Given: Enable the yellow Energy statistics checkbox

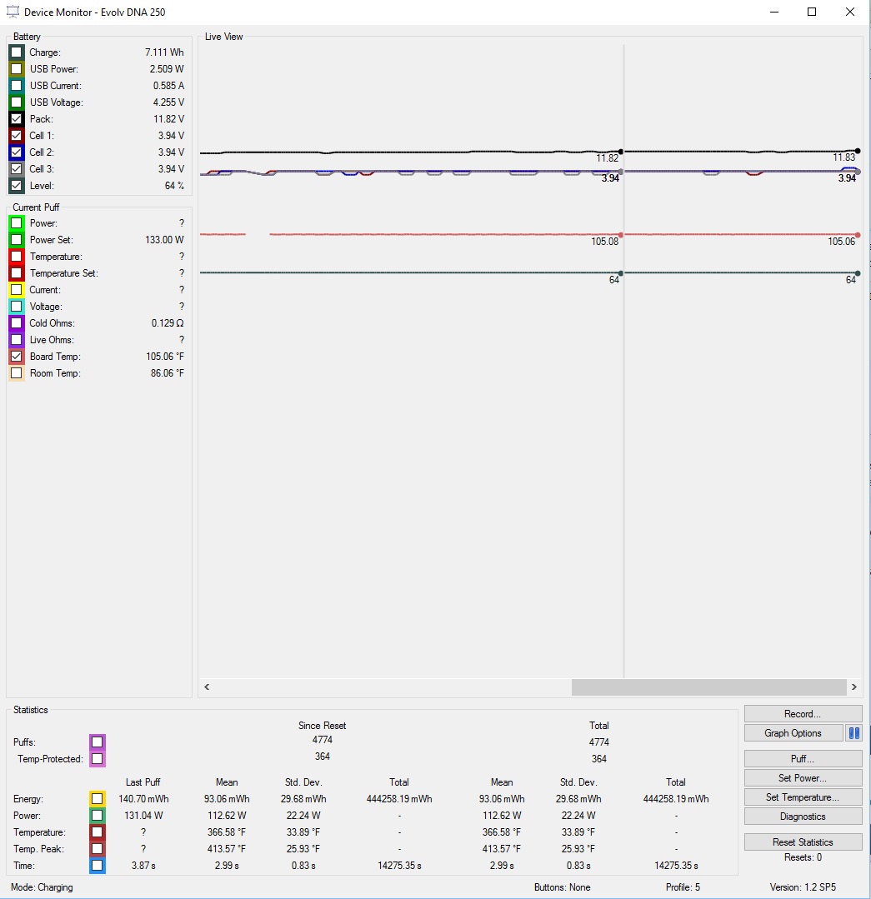Looking at the screenshot, I should tap(98, 799).
